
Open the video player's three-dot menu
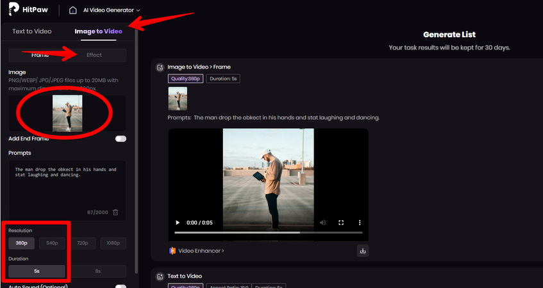click(360, 223)
